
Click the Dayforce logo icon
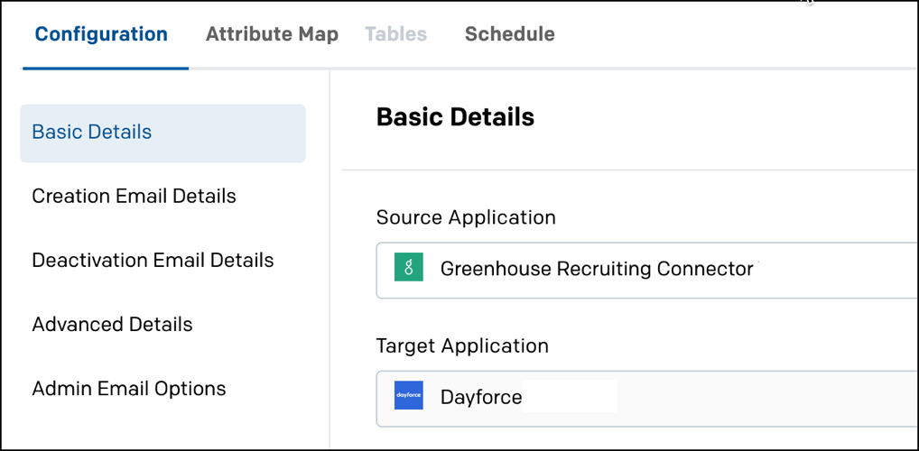pos(409,395)
